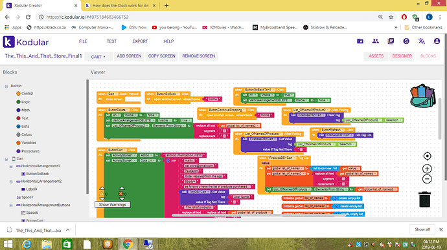Open Chrome from the Windows taskbar
447x250 pixels.
pyautogui.click(x=128, y=244)
